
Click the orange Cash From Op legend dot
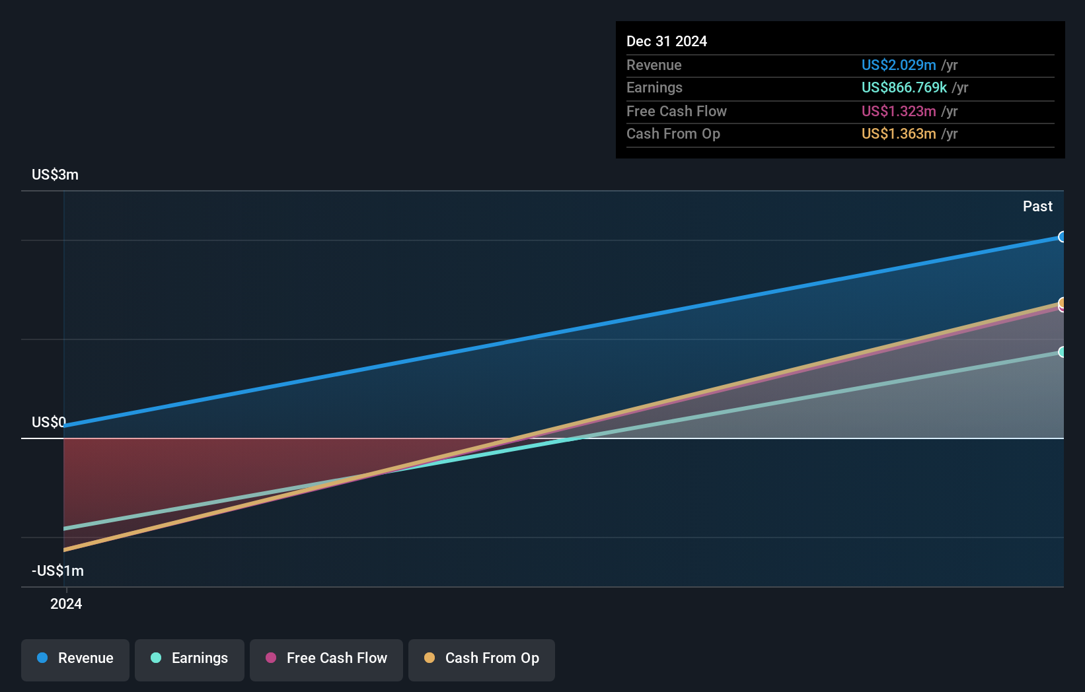[430, 658]
